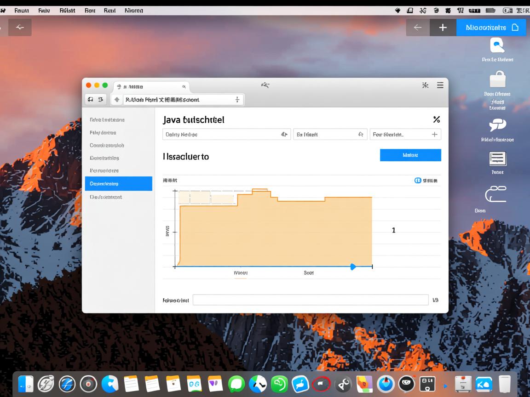
Task: Open the green Messages app in the dock
Action: click(x=236, y=384)
